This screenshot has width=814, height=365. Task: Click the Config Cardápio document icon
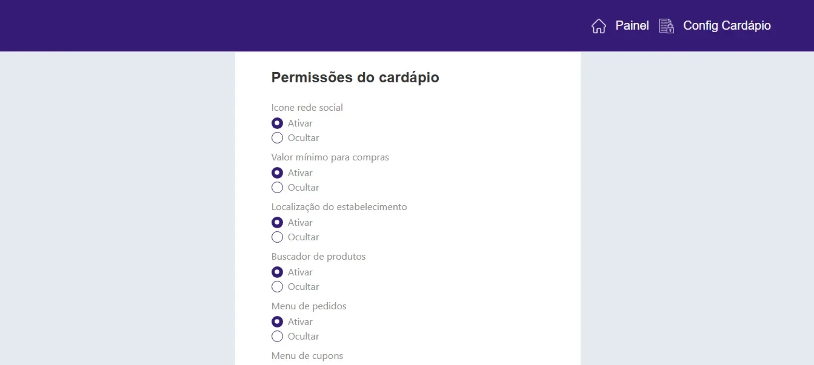tap(667, 26)
